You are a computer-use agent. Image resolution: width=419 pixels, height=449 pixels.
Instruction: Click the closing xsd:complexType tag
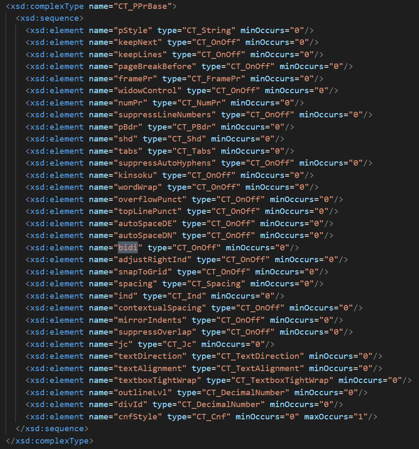pos(50,441)
